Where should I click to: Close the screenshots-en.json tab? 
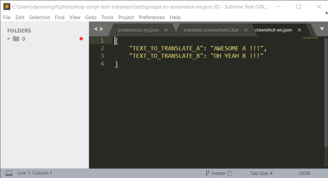(x=166, y=30)
